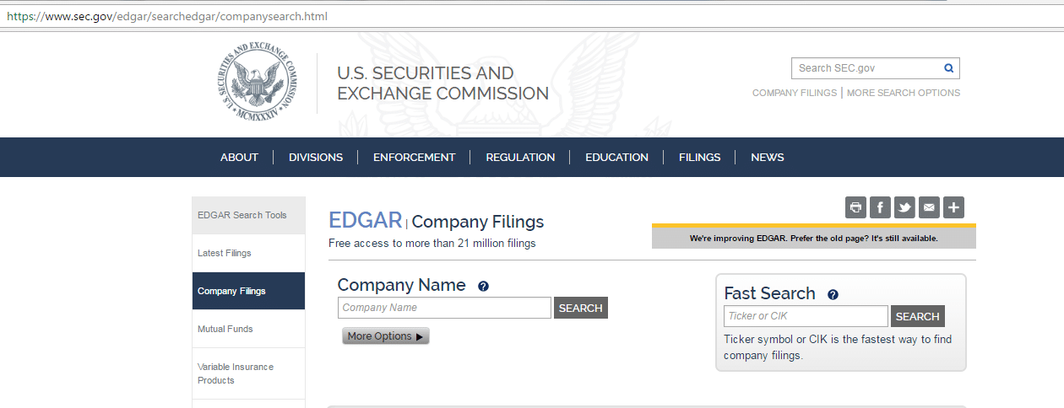This screenshot has width=1064, height=408.
Task: Click SEARCH button next to Company Name
Action: [581, 308]
